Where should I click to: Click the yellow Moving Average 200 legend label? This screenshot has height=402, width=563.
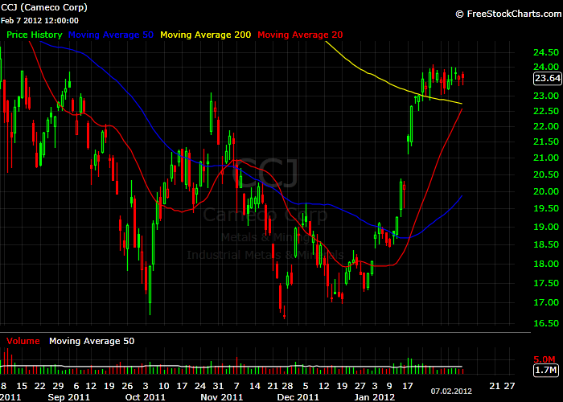[x=205, y=35]
